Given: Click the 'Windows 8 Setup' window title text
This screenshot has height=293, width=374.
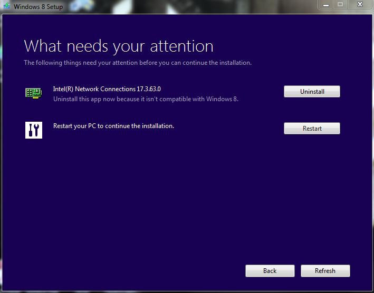Looking at the screenshot, I should coord(38,7).
